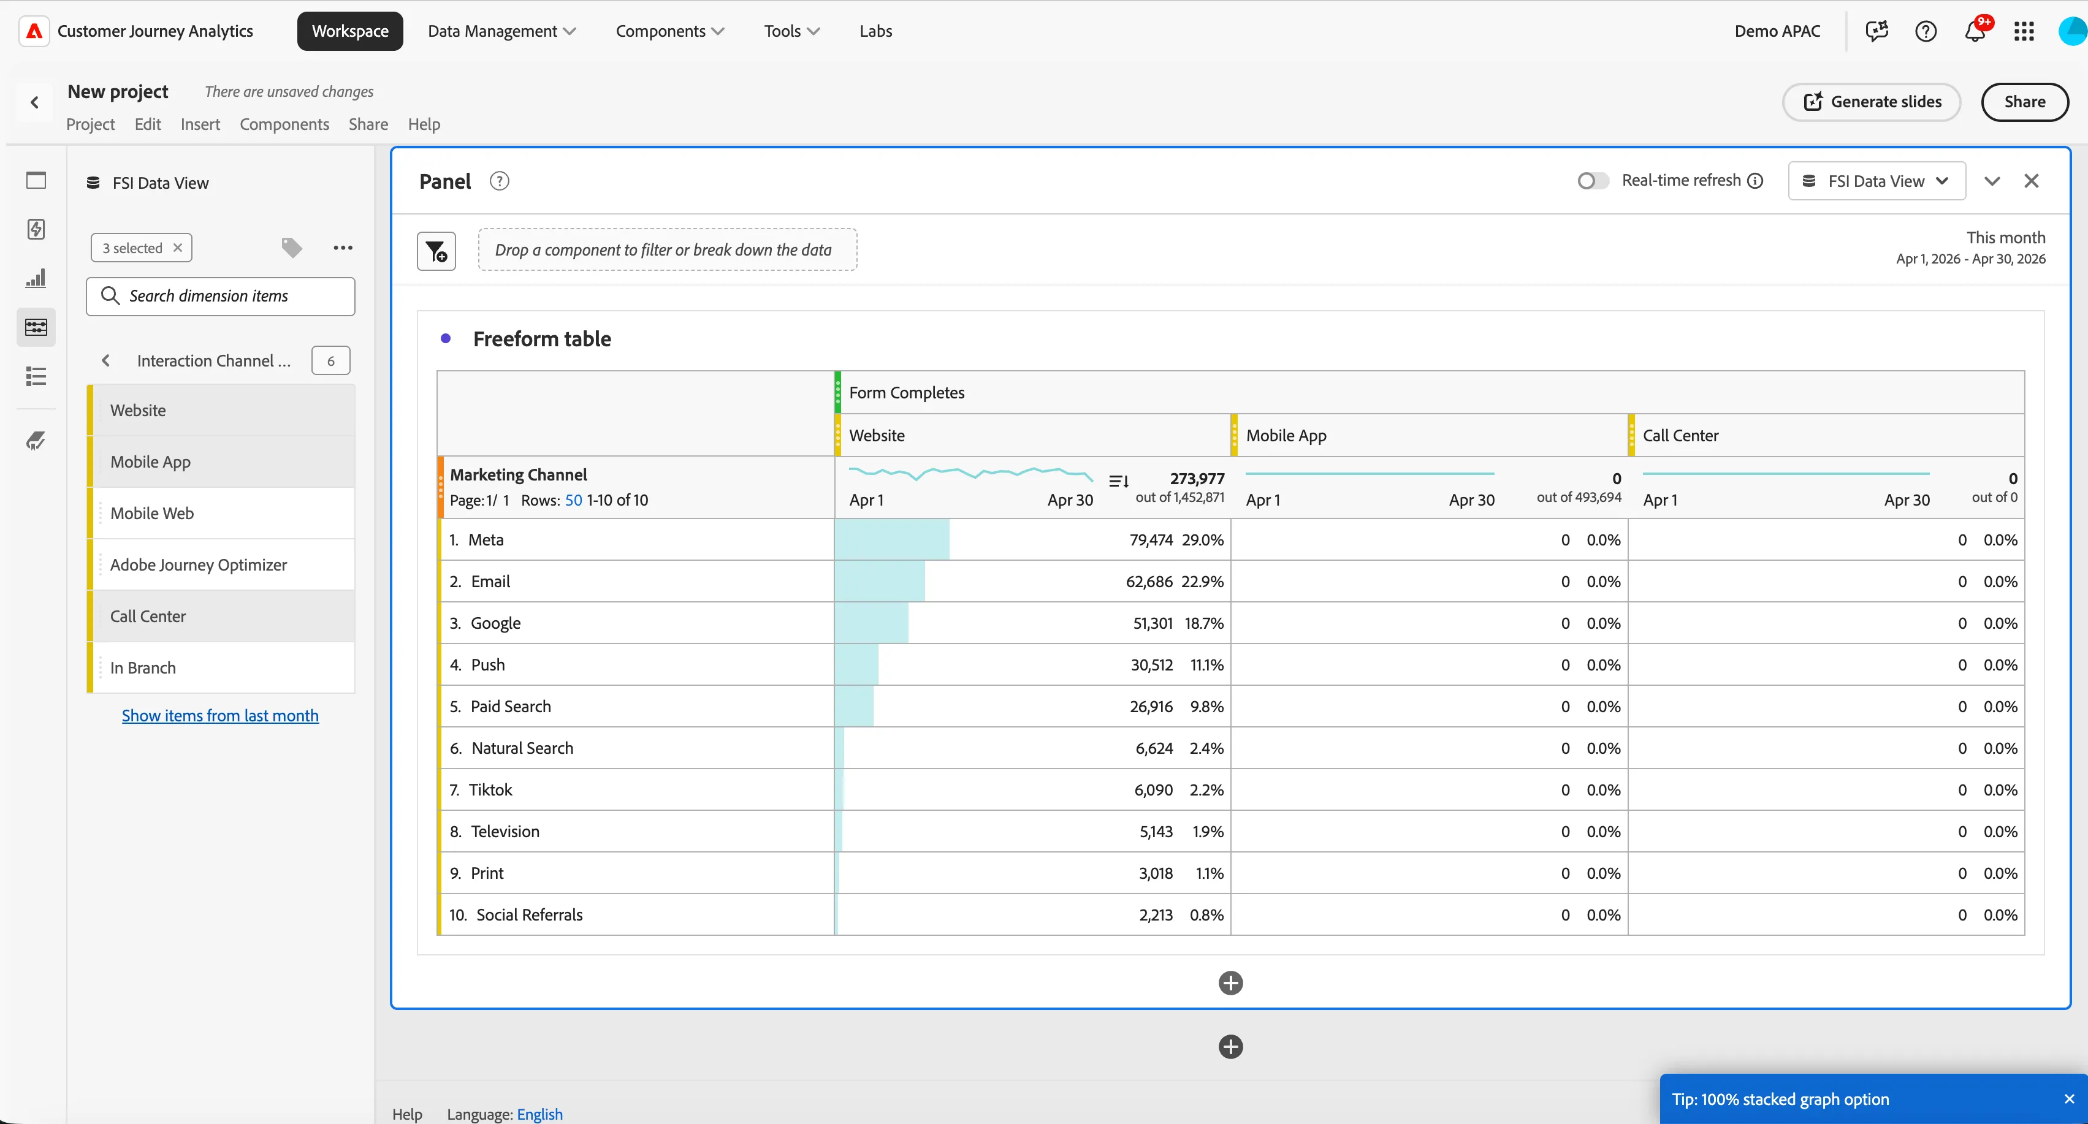Click the Generate slides button

[x=1872, y=102]
